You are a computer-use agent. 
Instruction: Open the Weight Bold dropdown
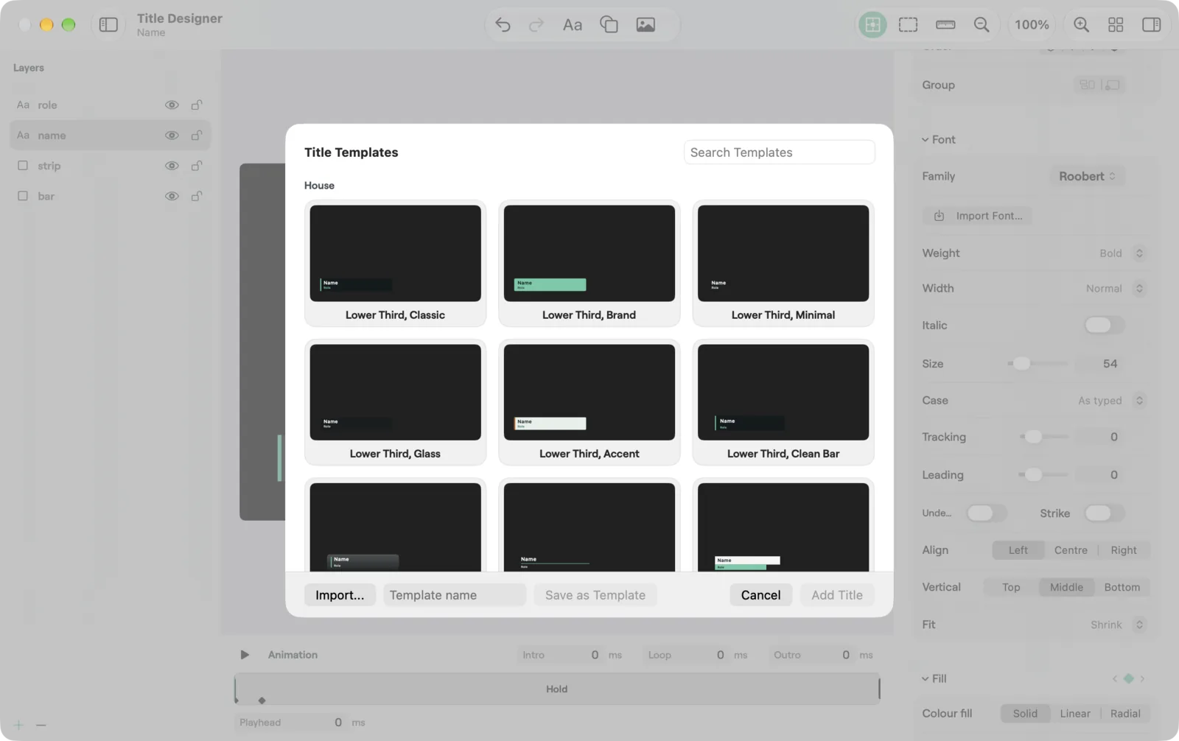pos(1122,253)
